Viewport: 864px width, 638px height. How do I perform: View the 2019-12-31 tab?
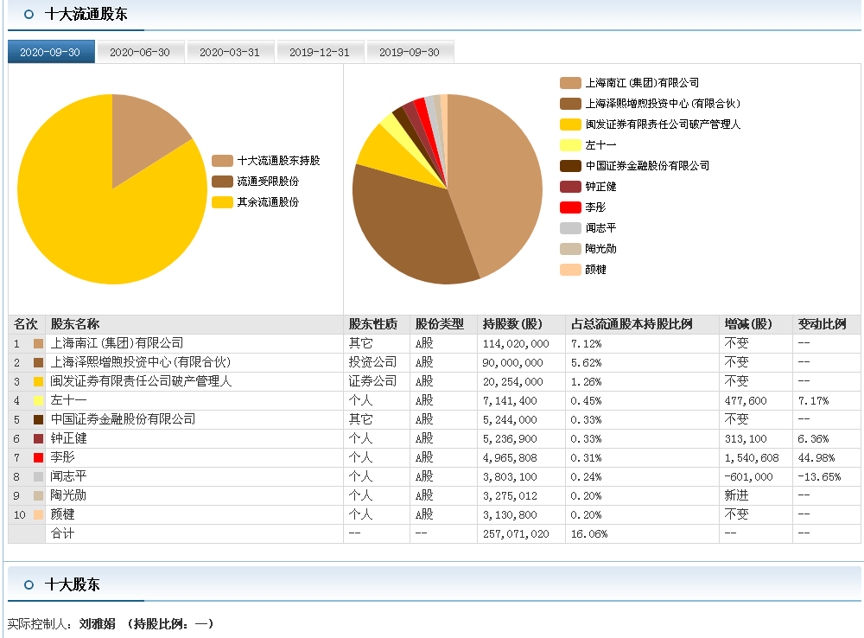tap(321, 52)
